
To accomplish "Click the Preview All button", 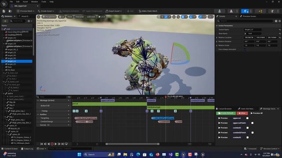I will [256, 113].
